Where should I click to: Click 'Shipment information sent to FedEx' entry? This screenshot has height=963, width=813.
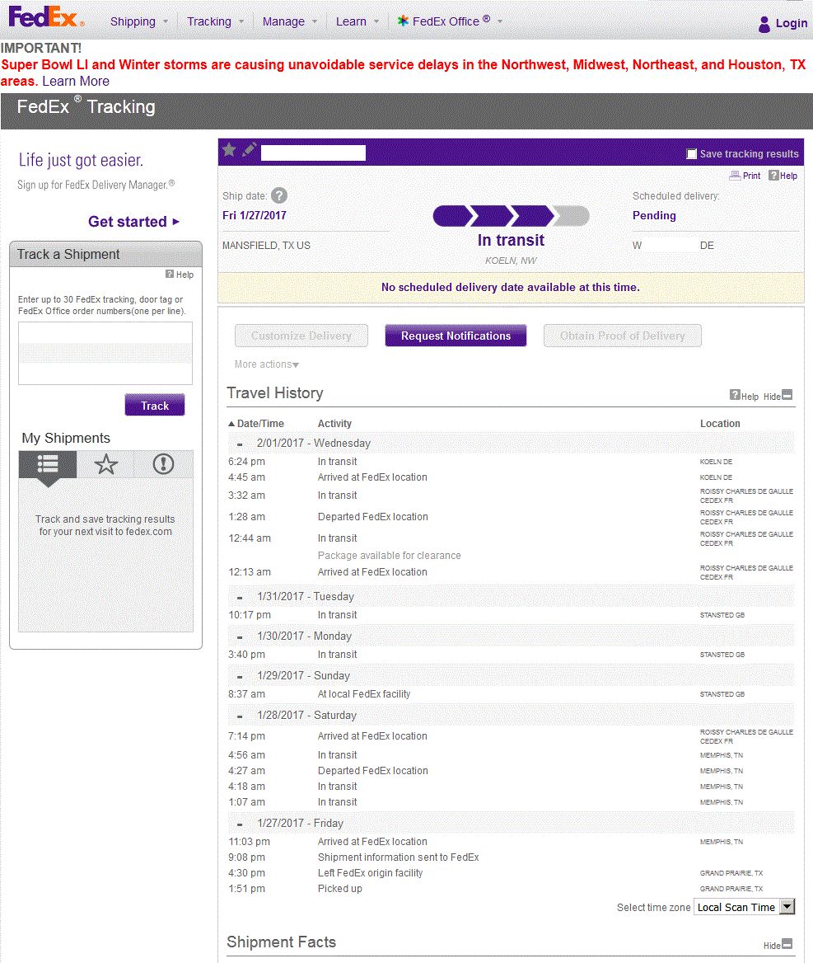click(x=398, y=857)
